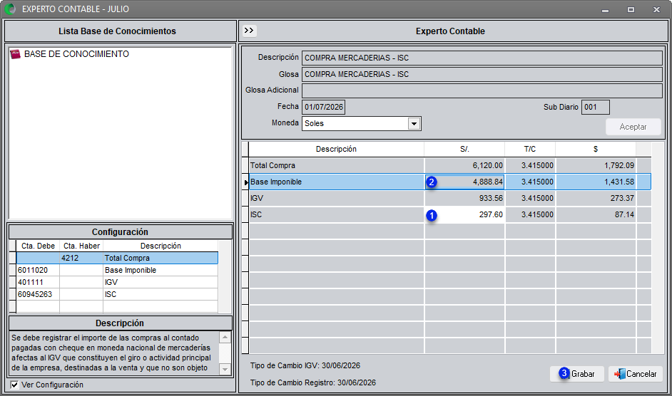The height and width of the screenshot is (396, 672).
Task: Click the 87.14 dollar cell
Action: [596, 214]
